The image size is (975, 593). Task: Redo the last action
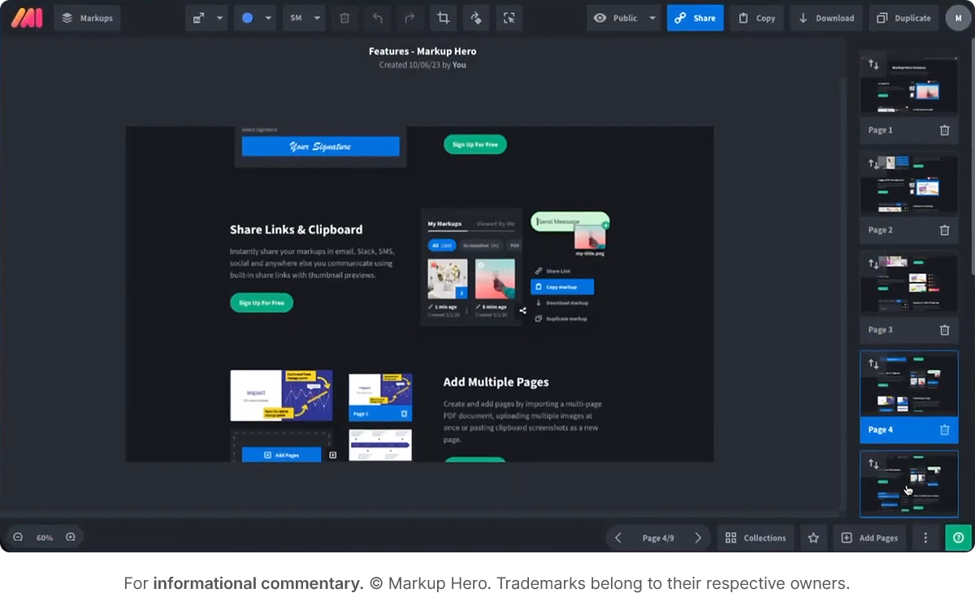coord(409,18)
